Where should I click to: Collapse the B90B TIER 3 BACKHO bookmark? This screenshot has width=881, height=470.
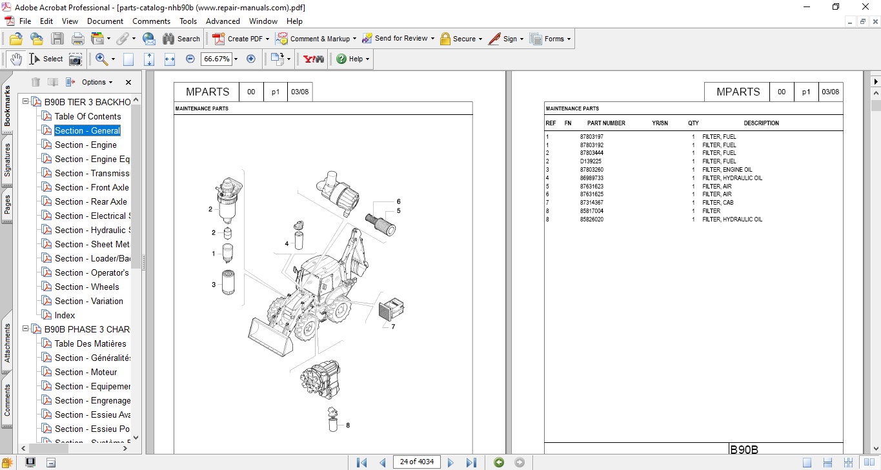tap(26, 102)
